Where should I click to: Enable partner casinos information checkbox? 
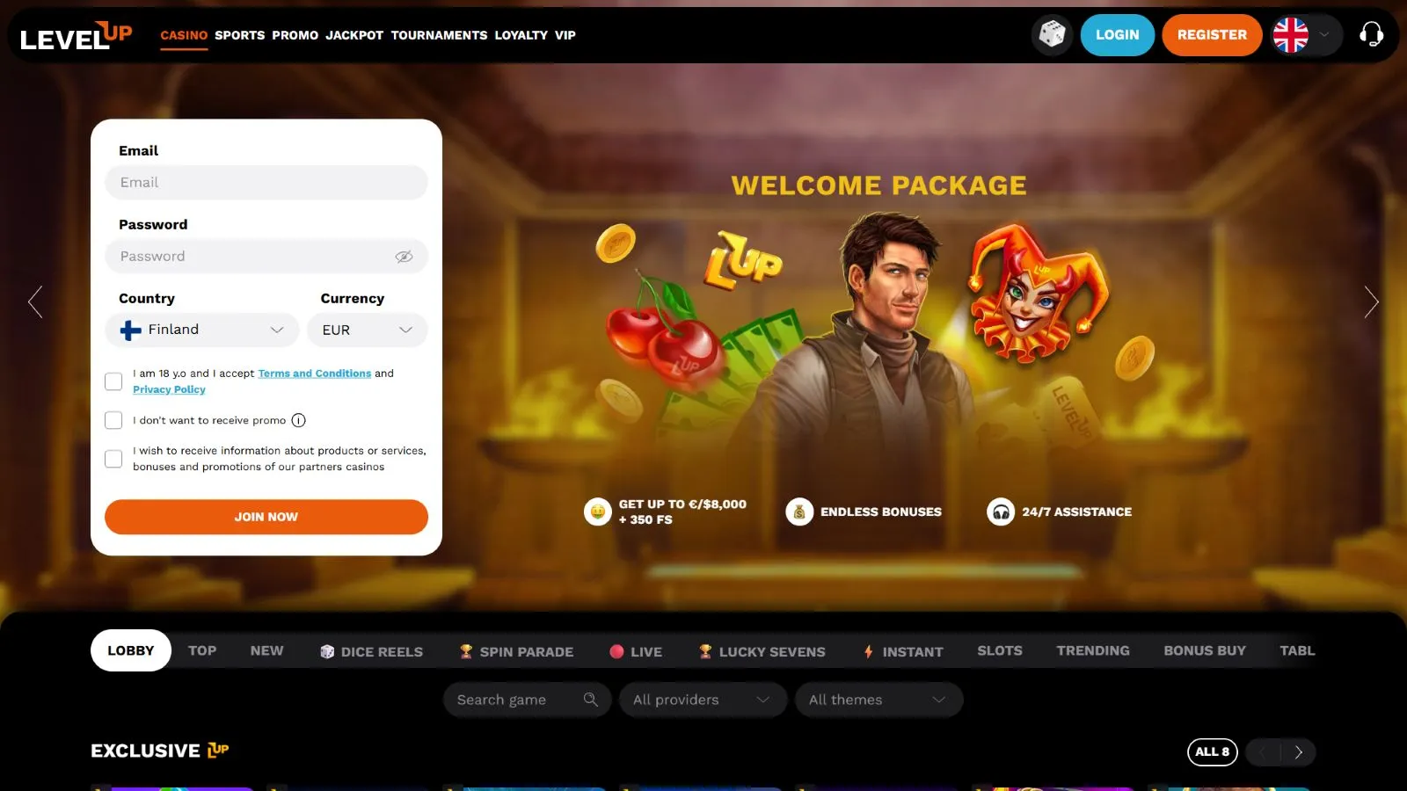point(113,459)
